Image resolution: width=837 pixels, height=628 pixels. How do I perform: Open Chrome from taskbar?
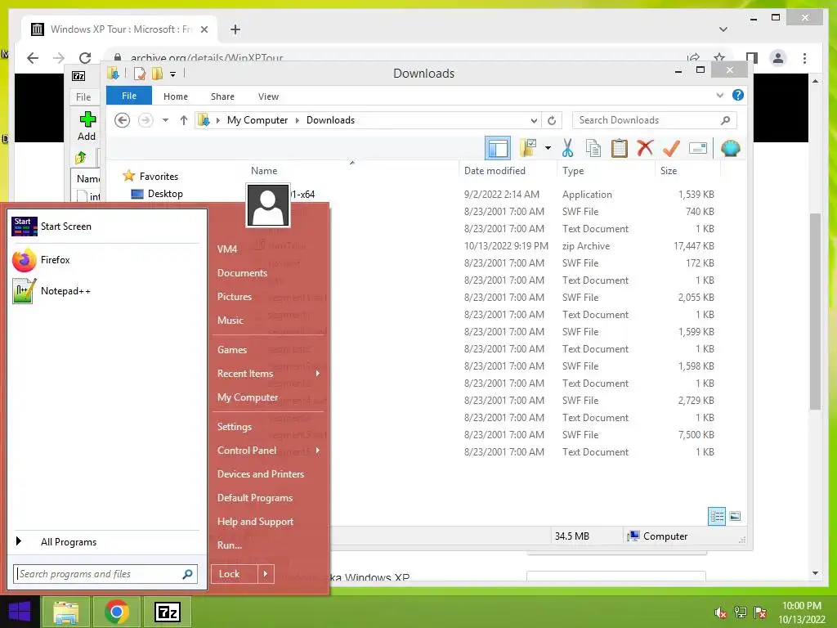[116, 612]
